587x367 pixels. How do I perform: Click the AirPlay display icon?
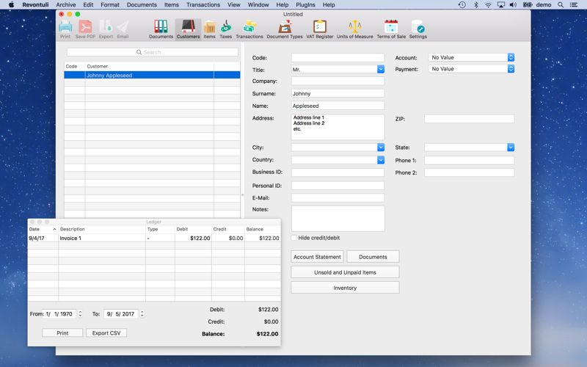[500, 4]
